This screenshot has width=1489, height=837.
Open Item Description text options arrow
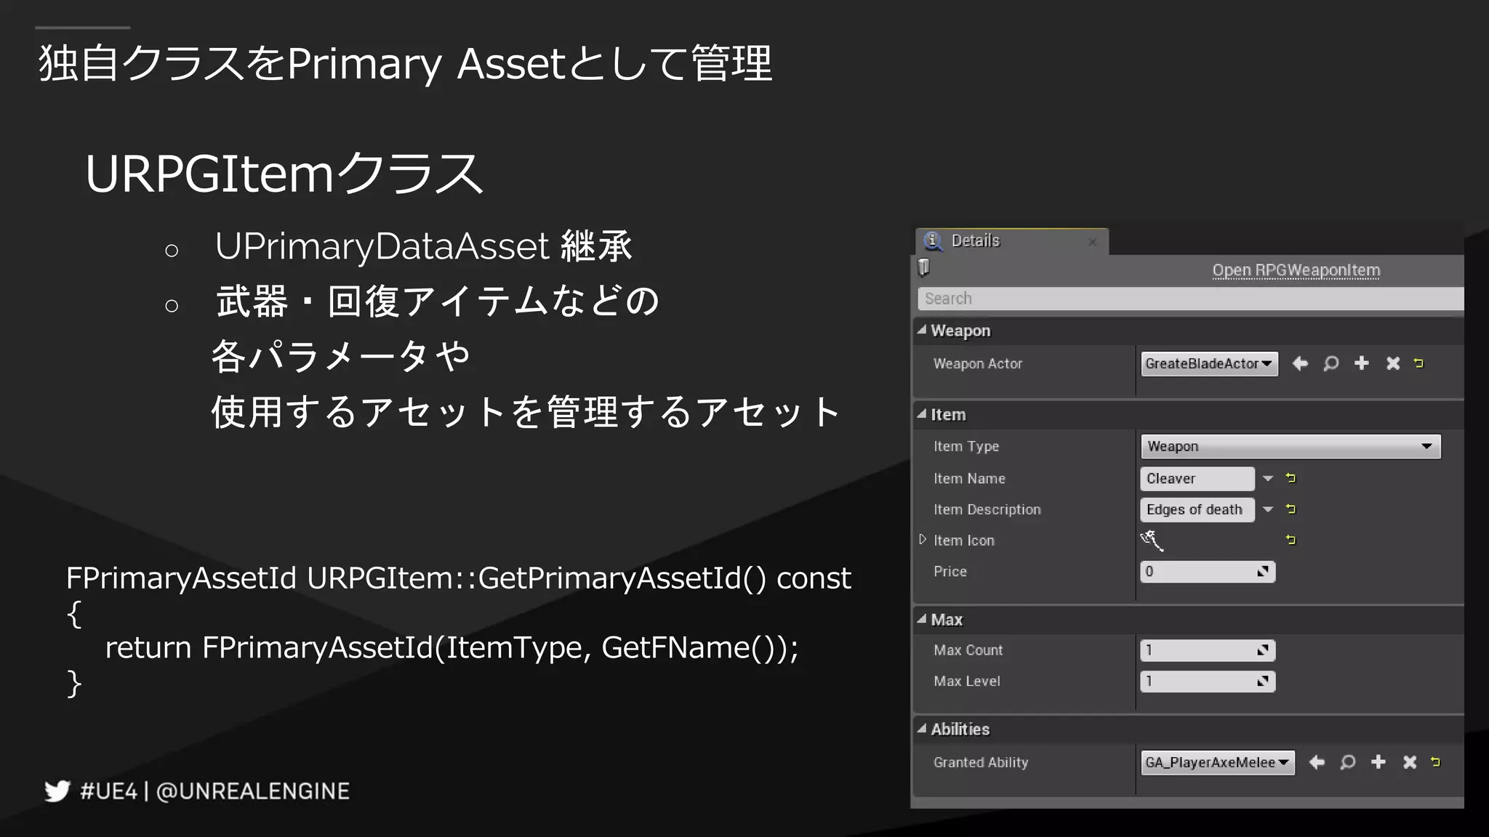pos(1268,509)
